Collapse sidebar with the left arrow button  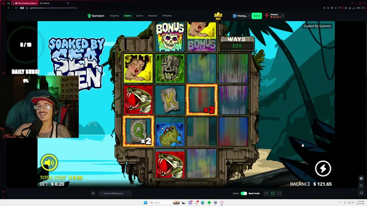click(93, 194)
